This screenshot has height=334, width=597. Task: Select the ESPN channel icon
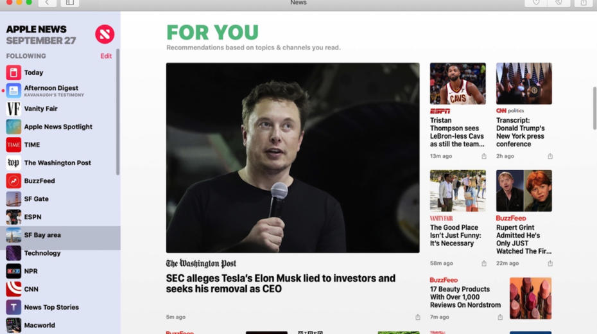(x=13, y=217)
